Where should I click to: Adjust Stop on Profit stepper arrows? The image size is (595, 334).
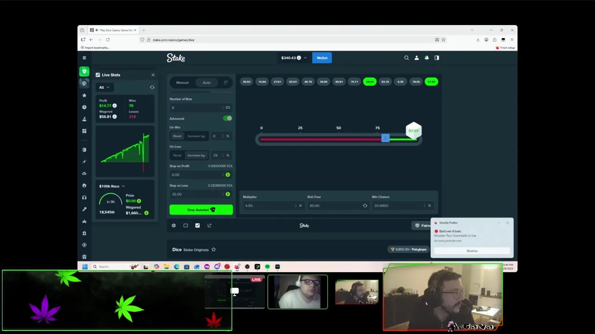[223, 175]
